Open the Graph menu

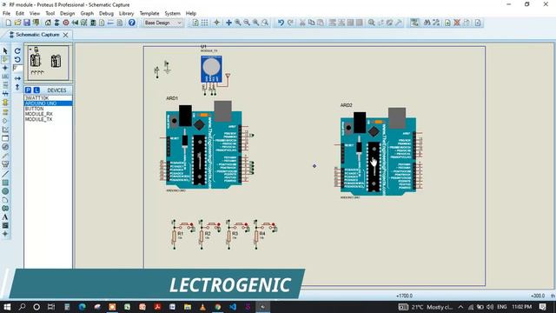[87, 14]
